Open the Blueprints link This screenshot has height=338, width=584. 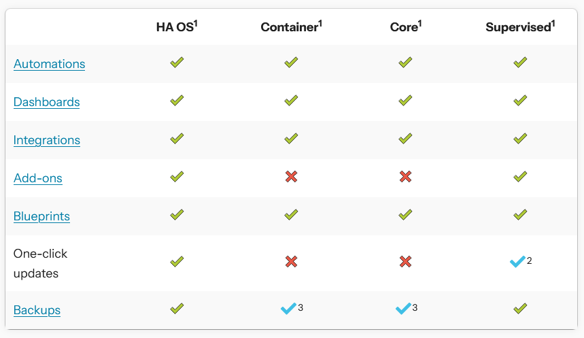[41, 216]
